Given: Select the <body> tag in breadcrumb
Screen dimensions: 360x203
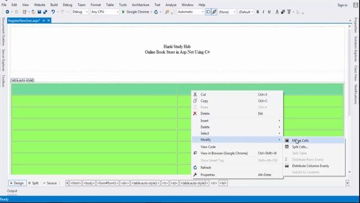Looking at the screenshot, I should click(89, 183).
